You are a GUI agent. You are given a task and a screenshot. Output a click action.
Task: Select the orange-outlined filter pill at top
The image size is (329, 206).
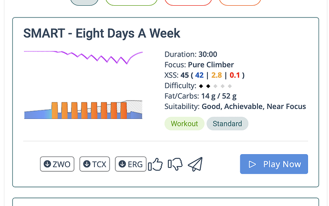click(240, 2)
